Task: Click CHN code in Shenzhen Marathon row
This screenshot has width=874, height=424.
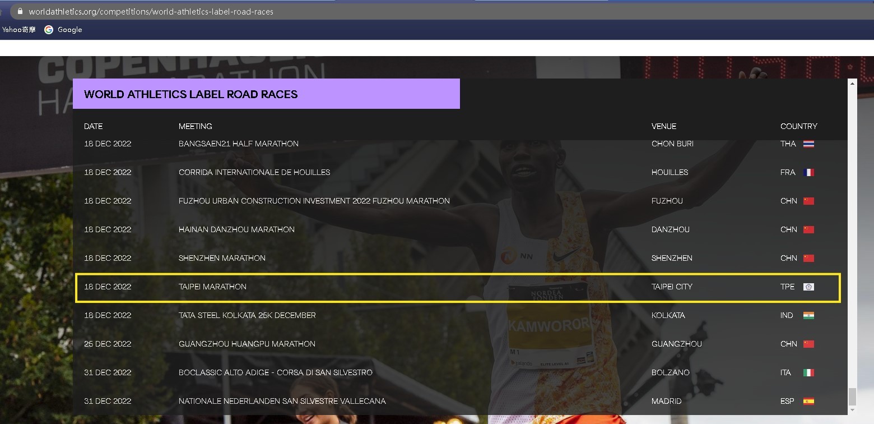Action: [x=789, y=258]
